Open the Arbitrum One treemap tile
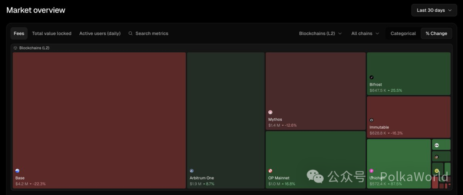This screenshot has width=463, height=195. 225,120
